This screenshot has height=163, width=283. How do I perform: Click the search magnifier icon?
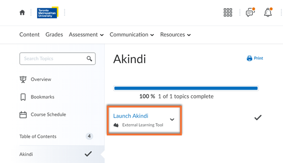(89, 59)
